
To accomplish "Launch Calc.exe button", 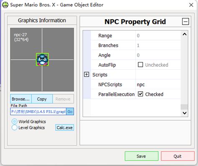I will click(x=65, y=128).
